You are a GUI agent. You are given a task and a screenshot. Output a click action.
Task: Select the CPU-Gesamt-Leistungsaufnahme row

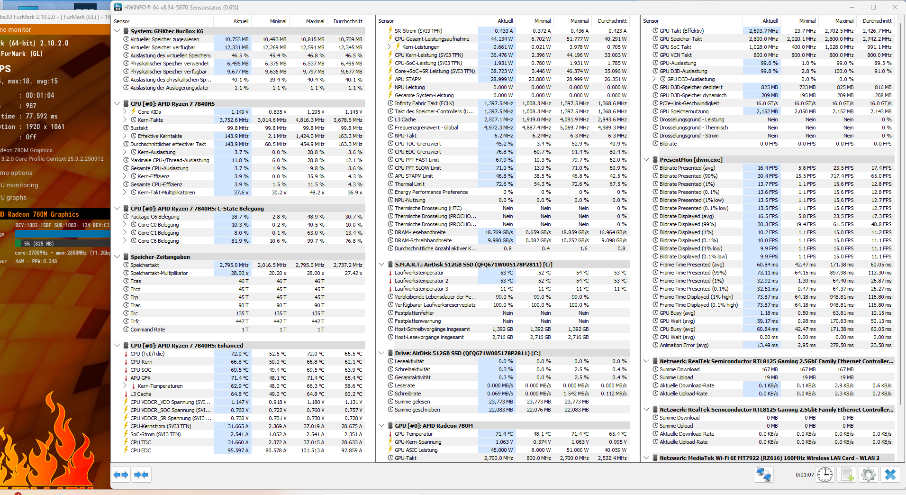507,39
